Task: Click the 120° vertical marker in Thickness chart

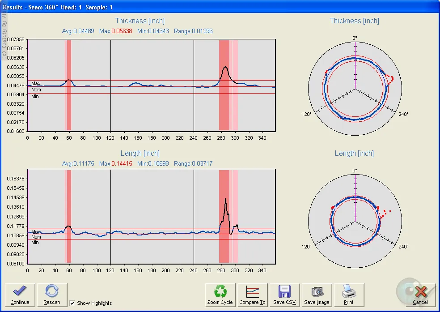Action: [110, 107]
